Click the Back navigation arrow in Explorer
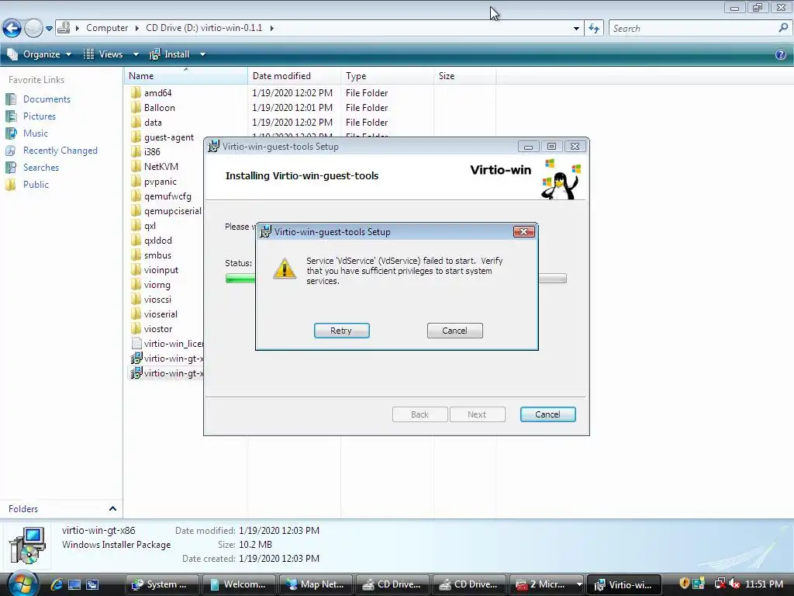Screen dimensions: 794x596 click(12, 28)
